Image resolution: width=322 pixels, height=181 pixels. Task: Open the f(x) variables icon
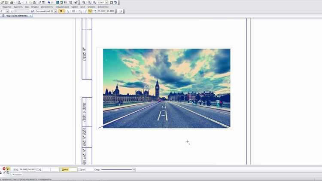pos(65,3)
